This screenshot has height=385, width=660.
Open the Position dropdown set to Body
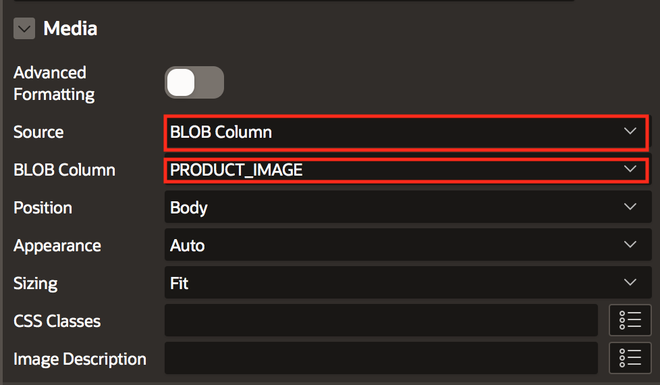[405, 207]
